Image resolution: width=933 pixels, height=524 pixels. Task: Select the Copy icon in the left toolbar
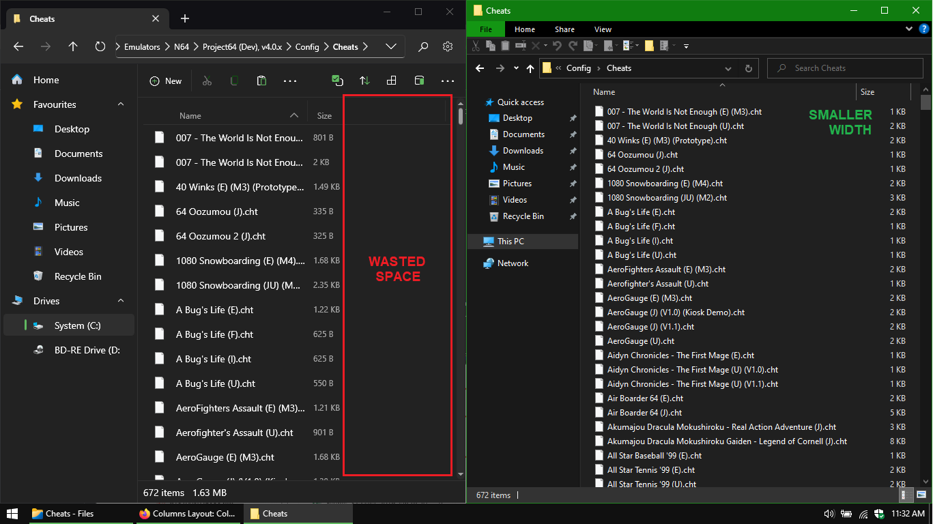[234, 80]
